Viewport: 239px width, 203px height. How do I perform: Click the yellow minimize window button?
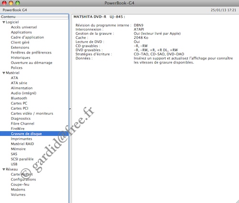(11, 3)
